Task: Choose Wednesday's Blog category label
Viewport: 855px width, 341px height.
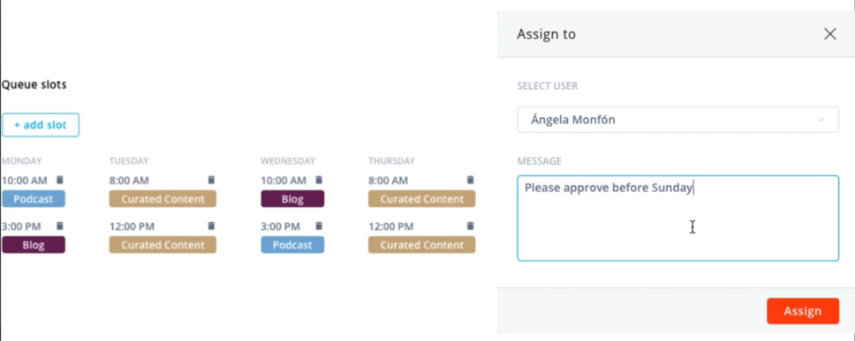Action: click(x=292, y=199)
